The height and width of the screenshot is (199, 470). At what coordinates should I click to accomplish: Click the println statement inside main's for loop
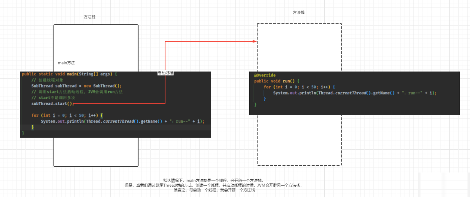122,121
